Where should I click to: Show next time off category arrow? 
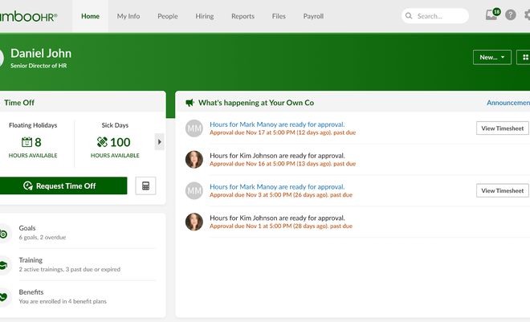coord(160,142)
